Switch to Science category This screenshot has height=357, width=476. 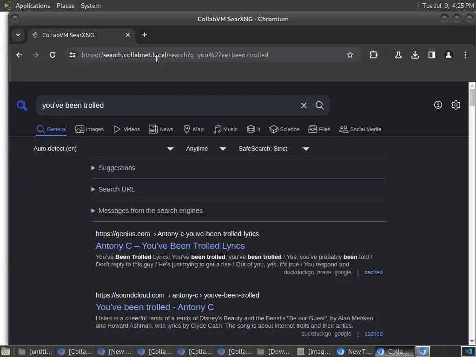click(x=284, y=129)
